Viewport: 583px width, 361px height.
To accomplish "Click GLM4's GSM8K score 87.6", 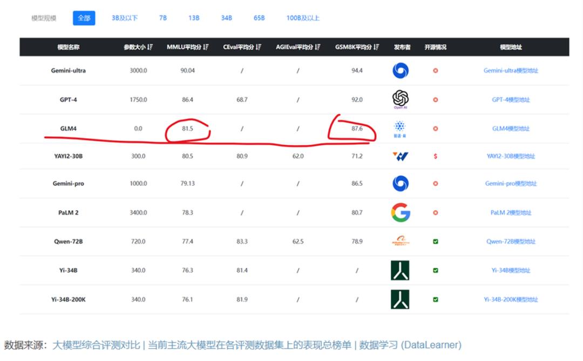I will click(x=357, y=129).
